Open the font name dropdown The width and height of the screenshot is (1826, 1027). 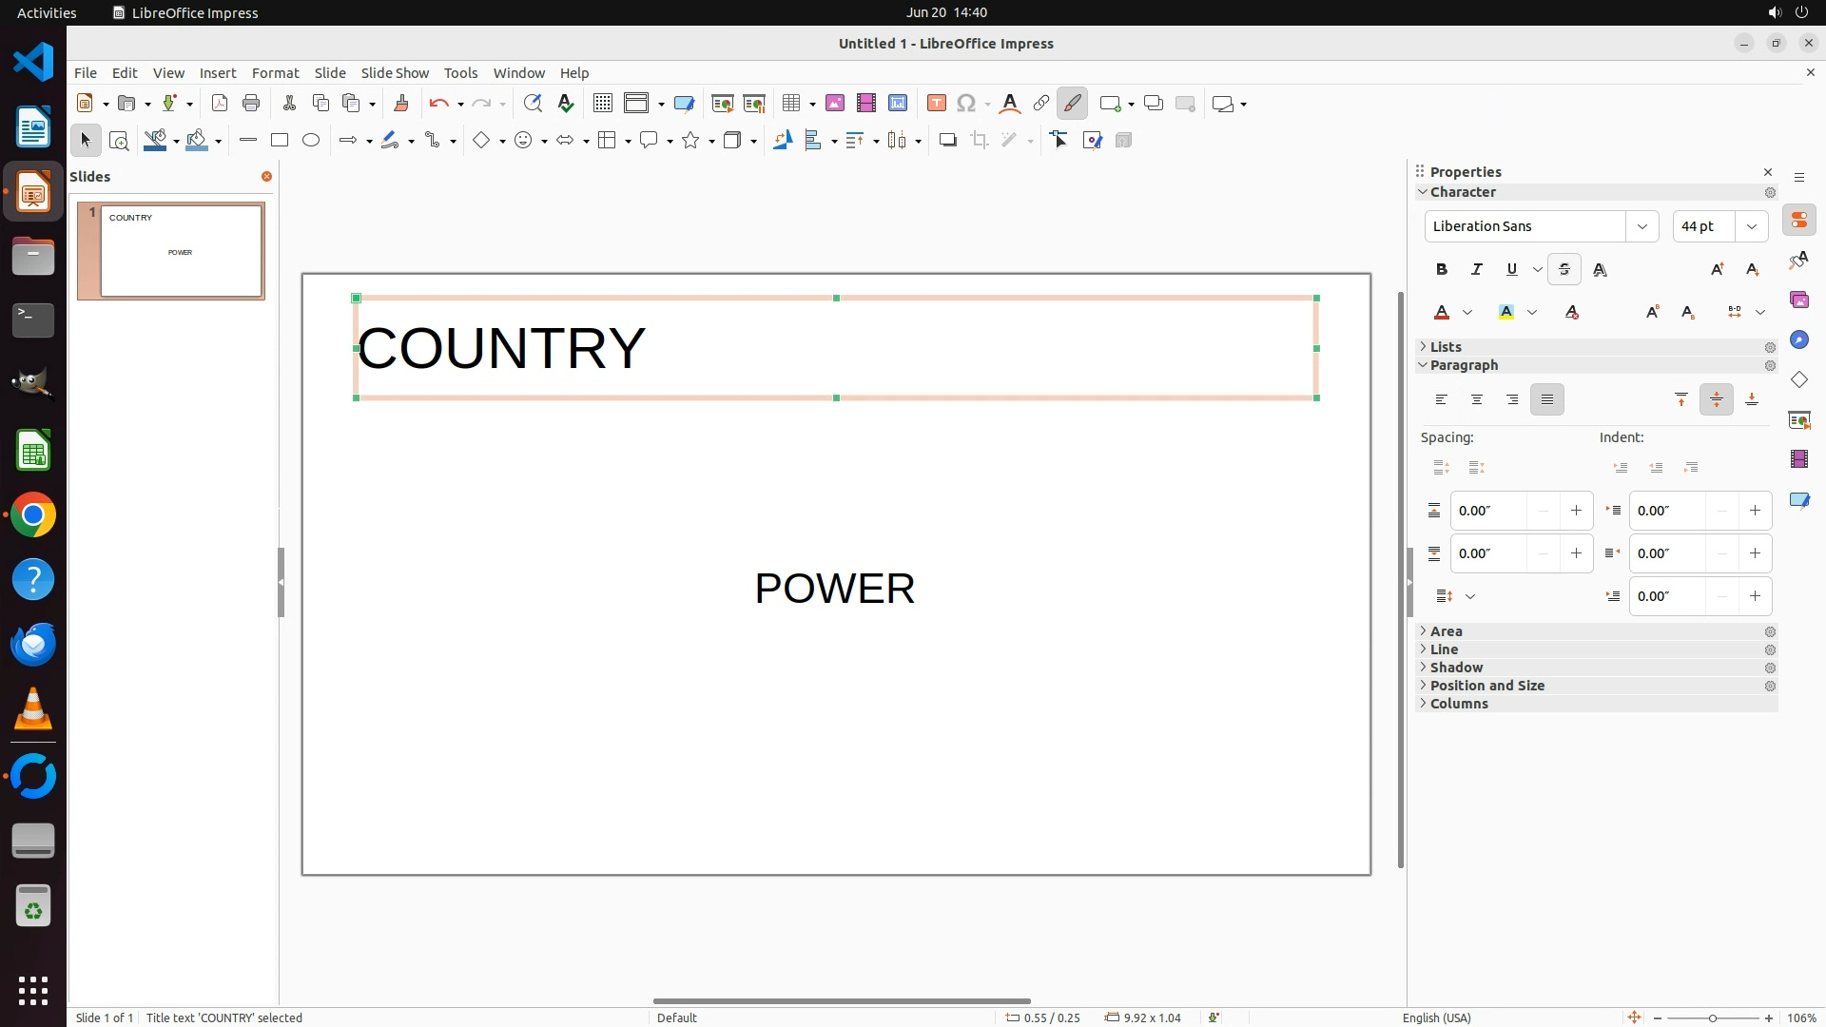pyautogui.click(x=1641, y=226)
